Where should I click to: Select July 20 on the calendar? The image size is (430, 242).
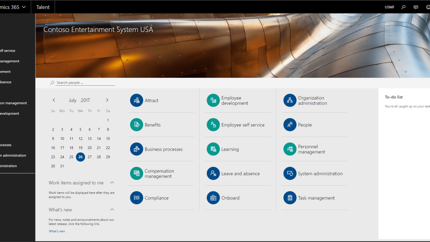coord(90,148)
